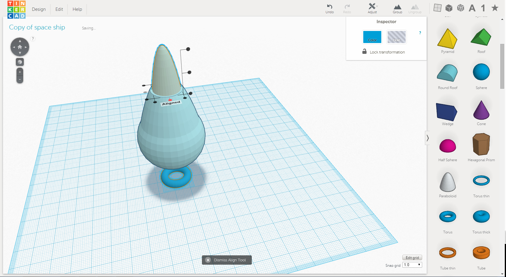The width and height of the screenshot is (506, 277).
Task: Click shapes panel scroll up arrow
Action: (502, 20)
